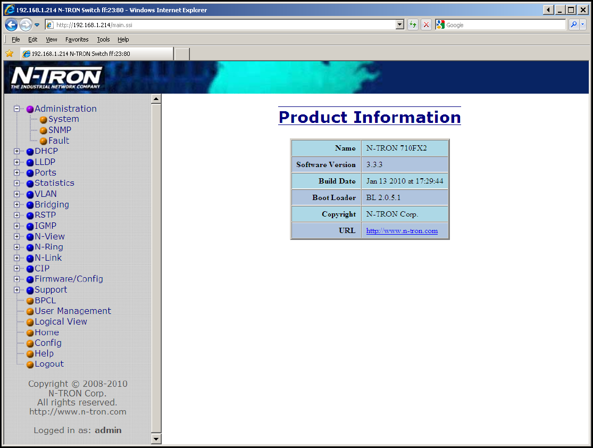Open the Logical View link
593x448 pixels.
(x=61, y=321)
